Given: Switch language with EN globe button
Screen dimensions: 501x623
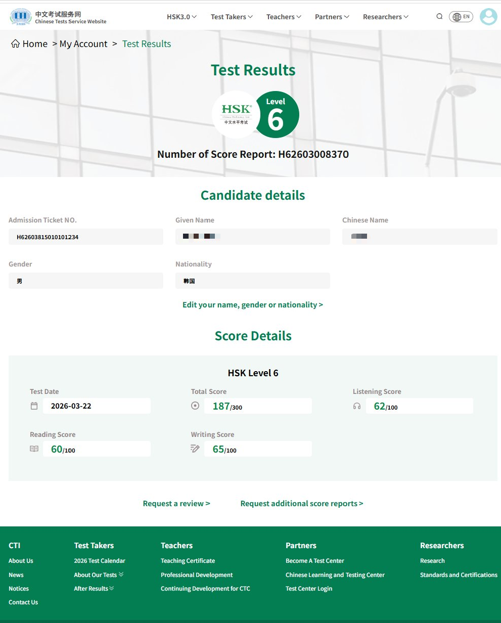Looking at the screenshot, I should click(x=461, y=17).
